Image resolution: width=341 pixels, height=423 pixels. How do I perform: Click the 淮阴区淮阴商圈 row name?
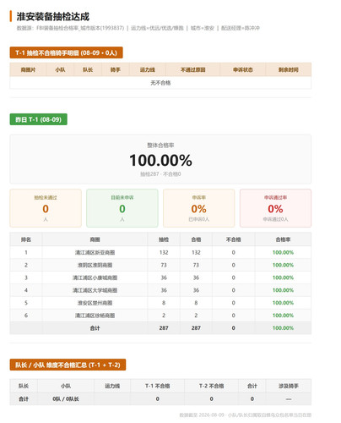pos(95,265)
